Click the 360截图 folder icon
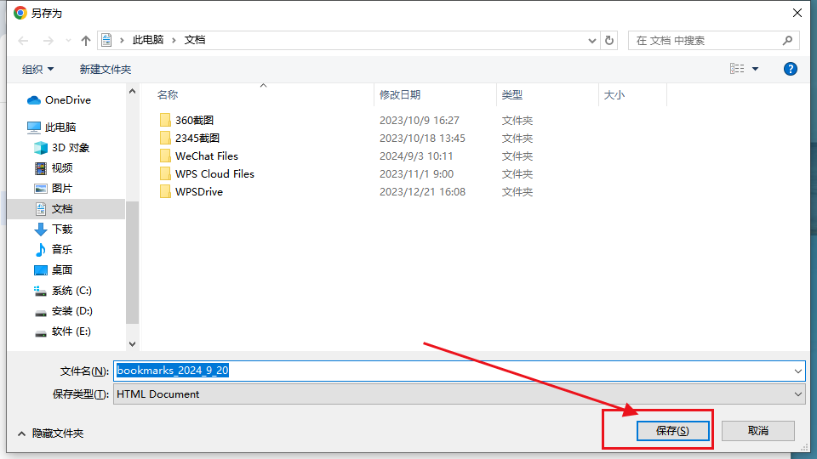This screenshot has width=817, height=459. pos(165,120)
